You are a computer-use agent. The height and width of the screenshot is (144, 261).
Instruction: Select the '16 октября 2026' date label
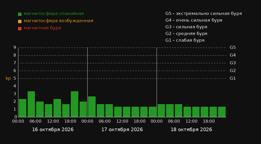click(x=53, y=130)
